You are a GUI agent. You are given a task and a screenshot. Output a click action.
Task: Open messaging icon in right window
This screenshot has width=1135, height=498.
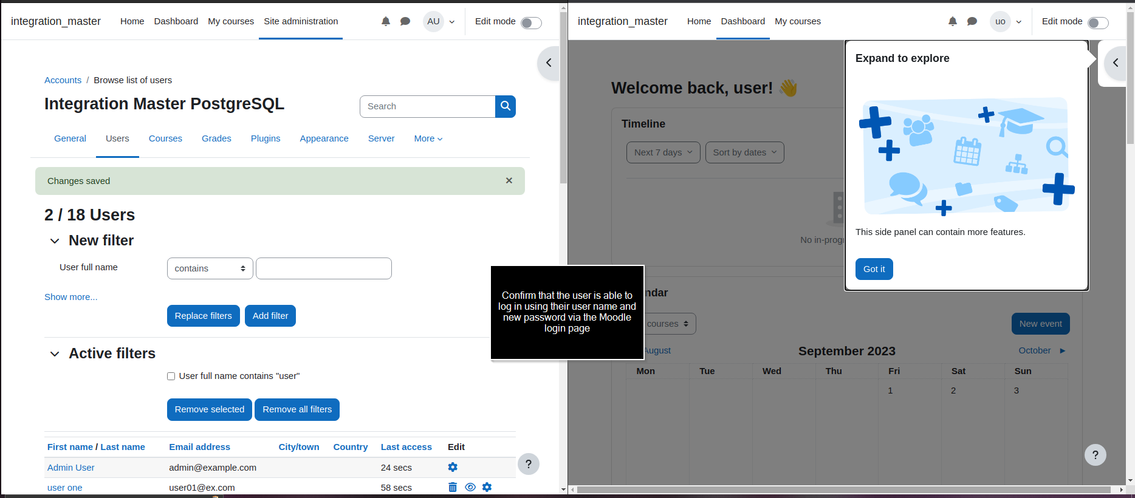click(972, 21)
